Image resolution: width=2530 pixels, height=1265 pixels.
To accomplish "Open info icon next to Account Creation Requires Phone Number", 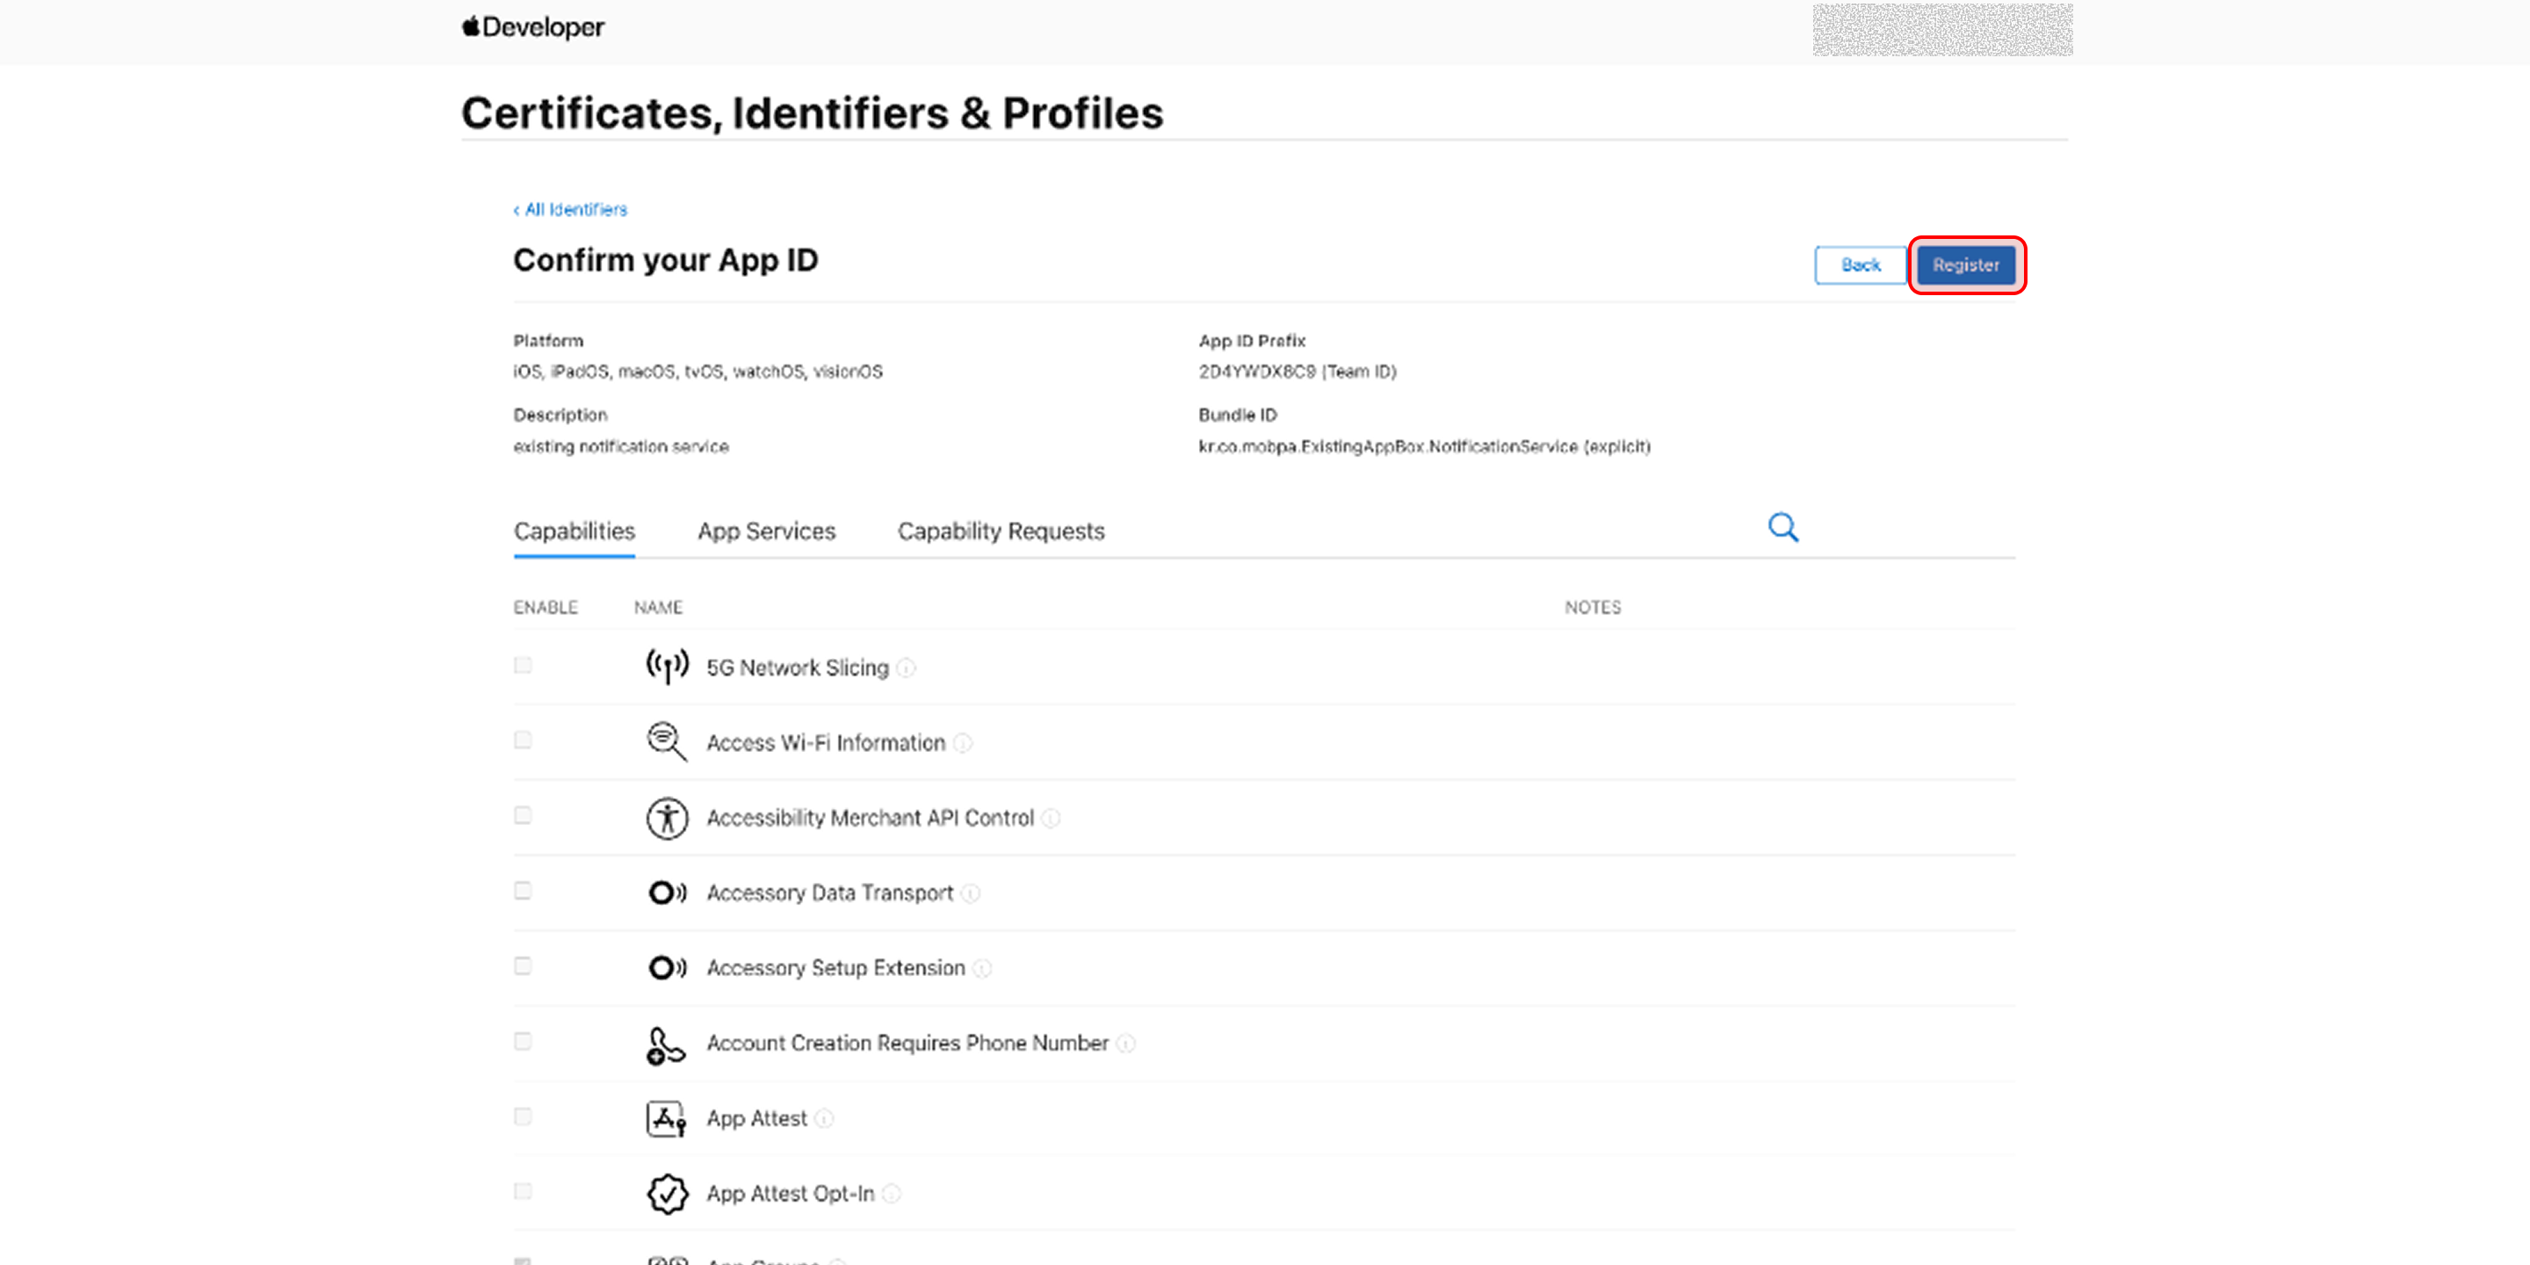I will click(x=1126, y=1044).
